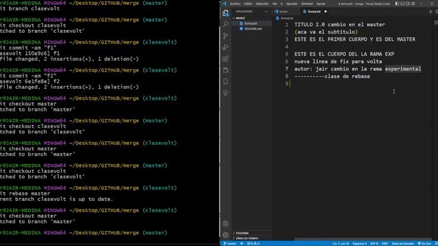Click the VS Code logo in the title bar
438x246 pixels.
224,3
